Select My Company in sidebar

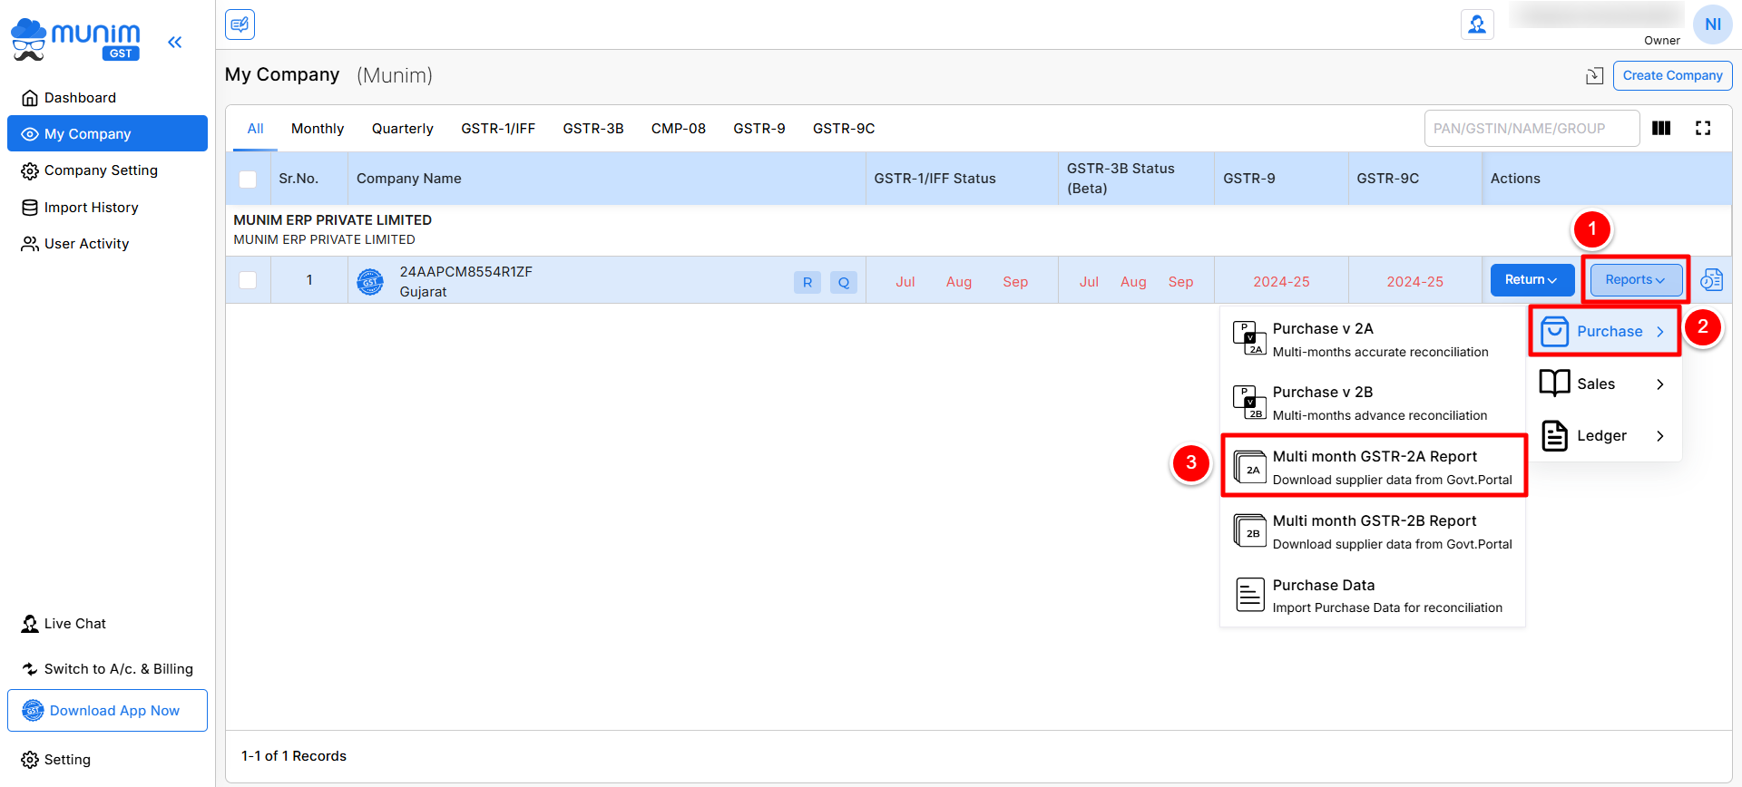[107, 134]
